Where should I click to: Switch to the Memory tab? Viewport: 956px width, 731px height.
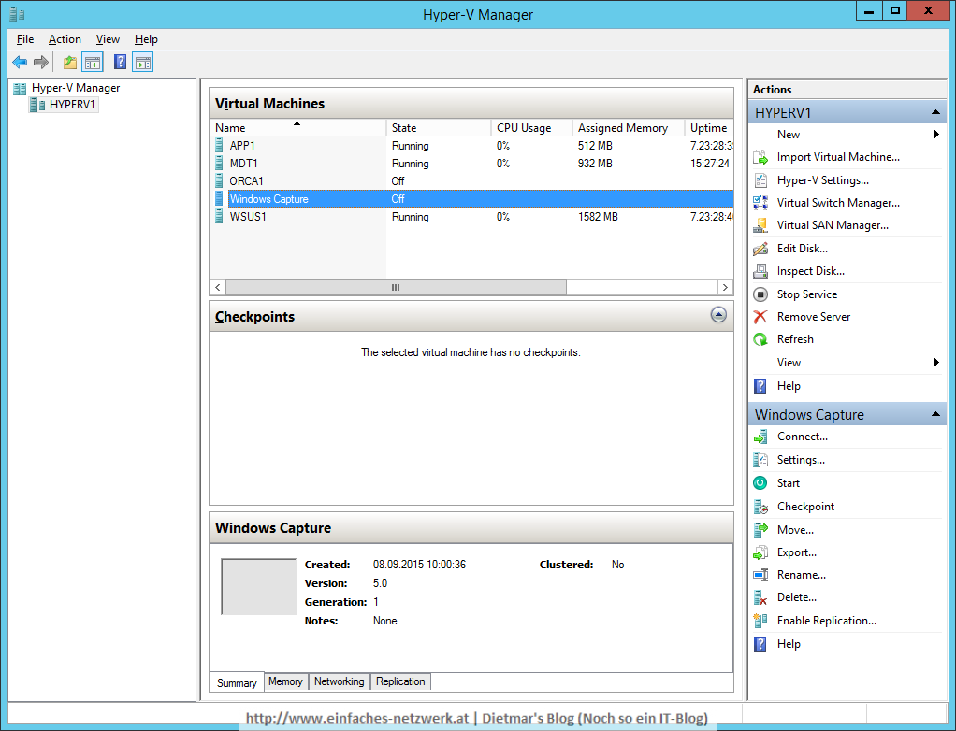[x=285, y=681]
